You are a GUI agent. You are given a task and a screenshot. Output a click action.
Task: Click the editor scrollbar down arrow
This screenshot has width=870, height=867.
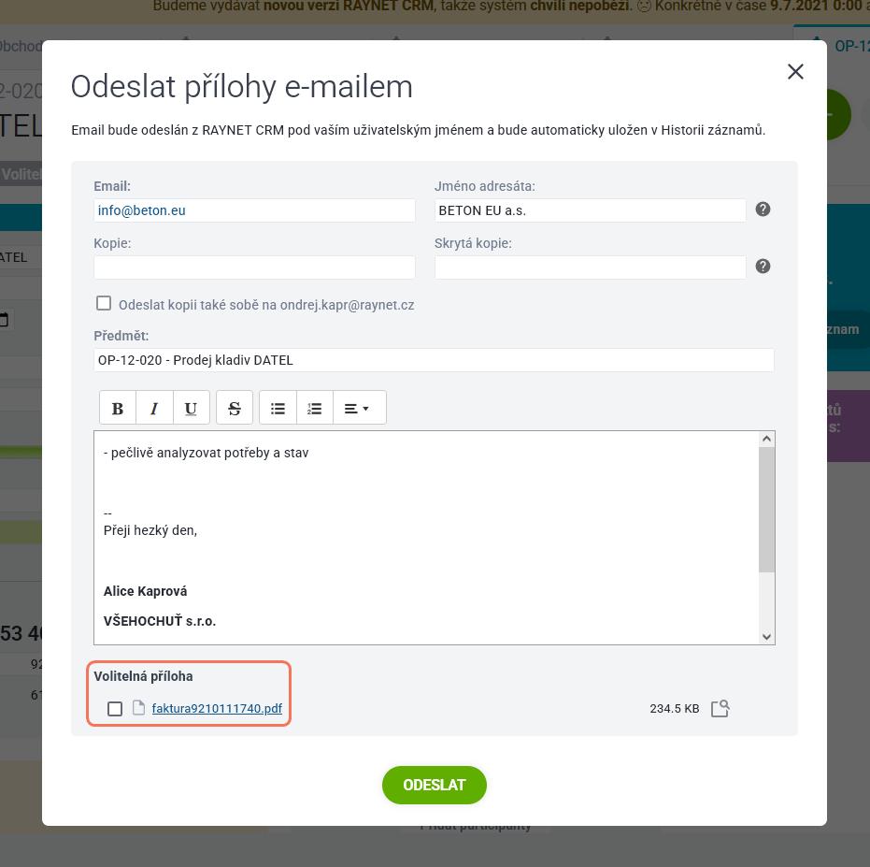pos(766,637)
